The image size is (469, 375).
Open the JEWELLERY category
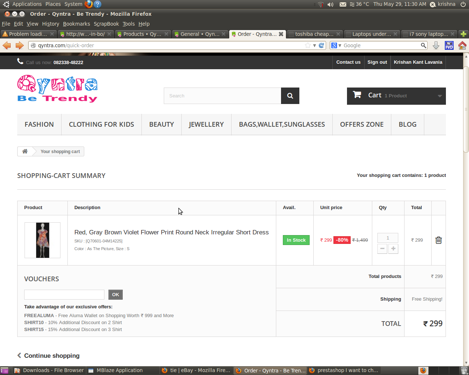[x=206, y=125]
